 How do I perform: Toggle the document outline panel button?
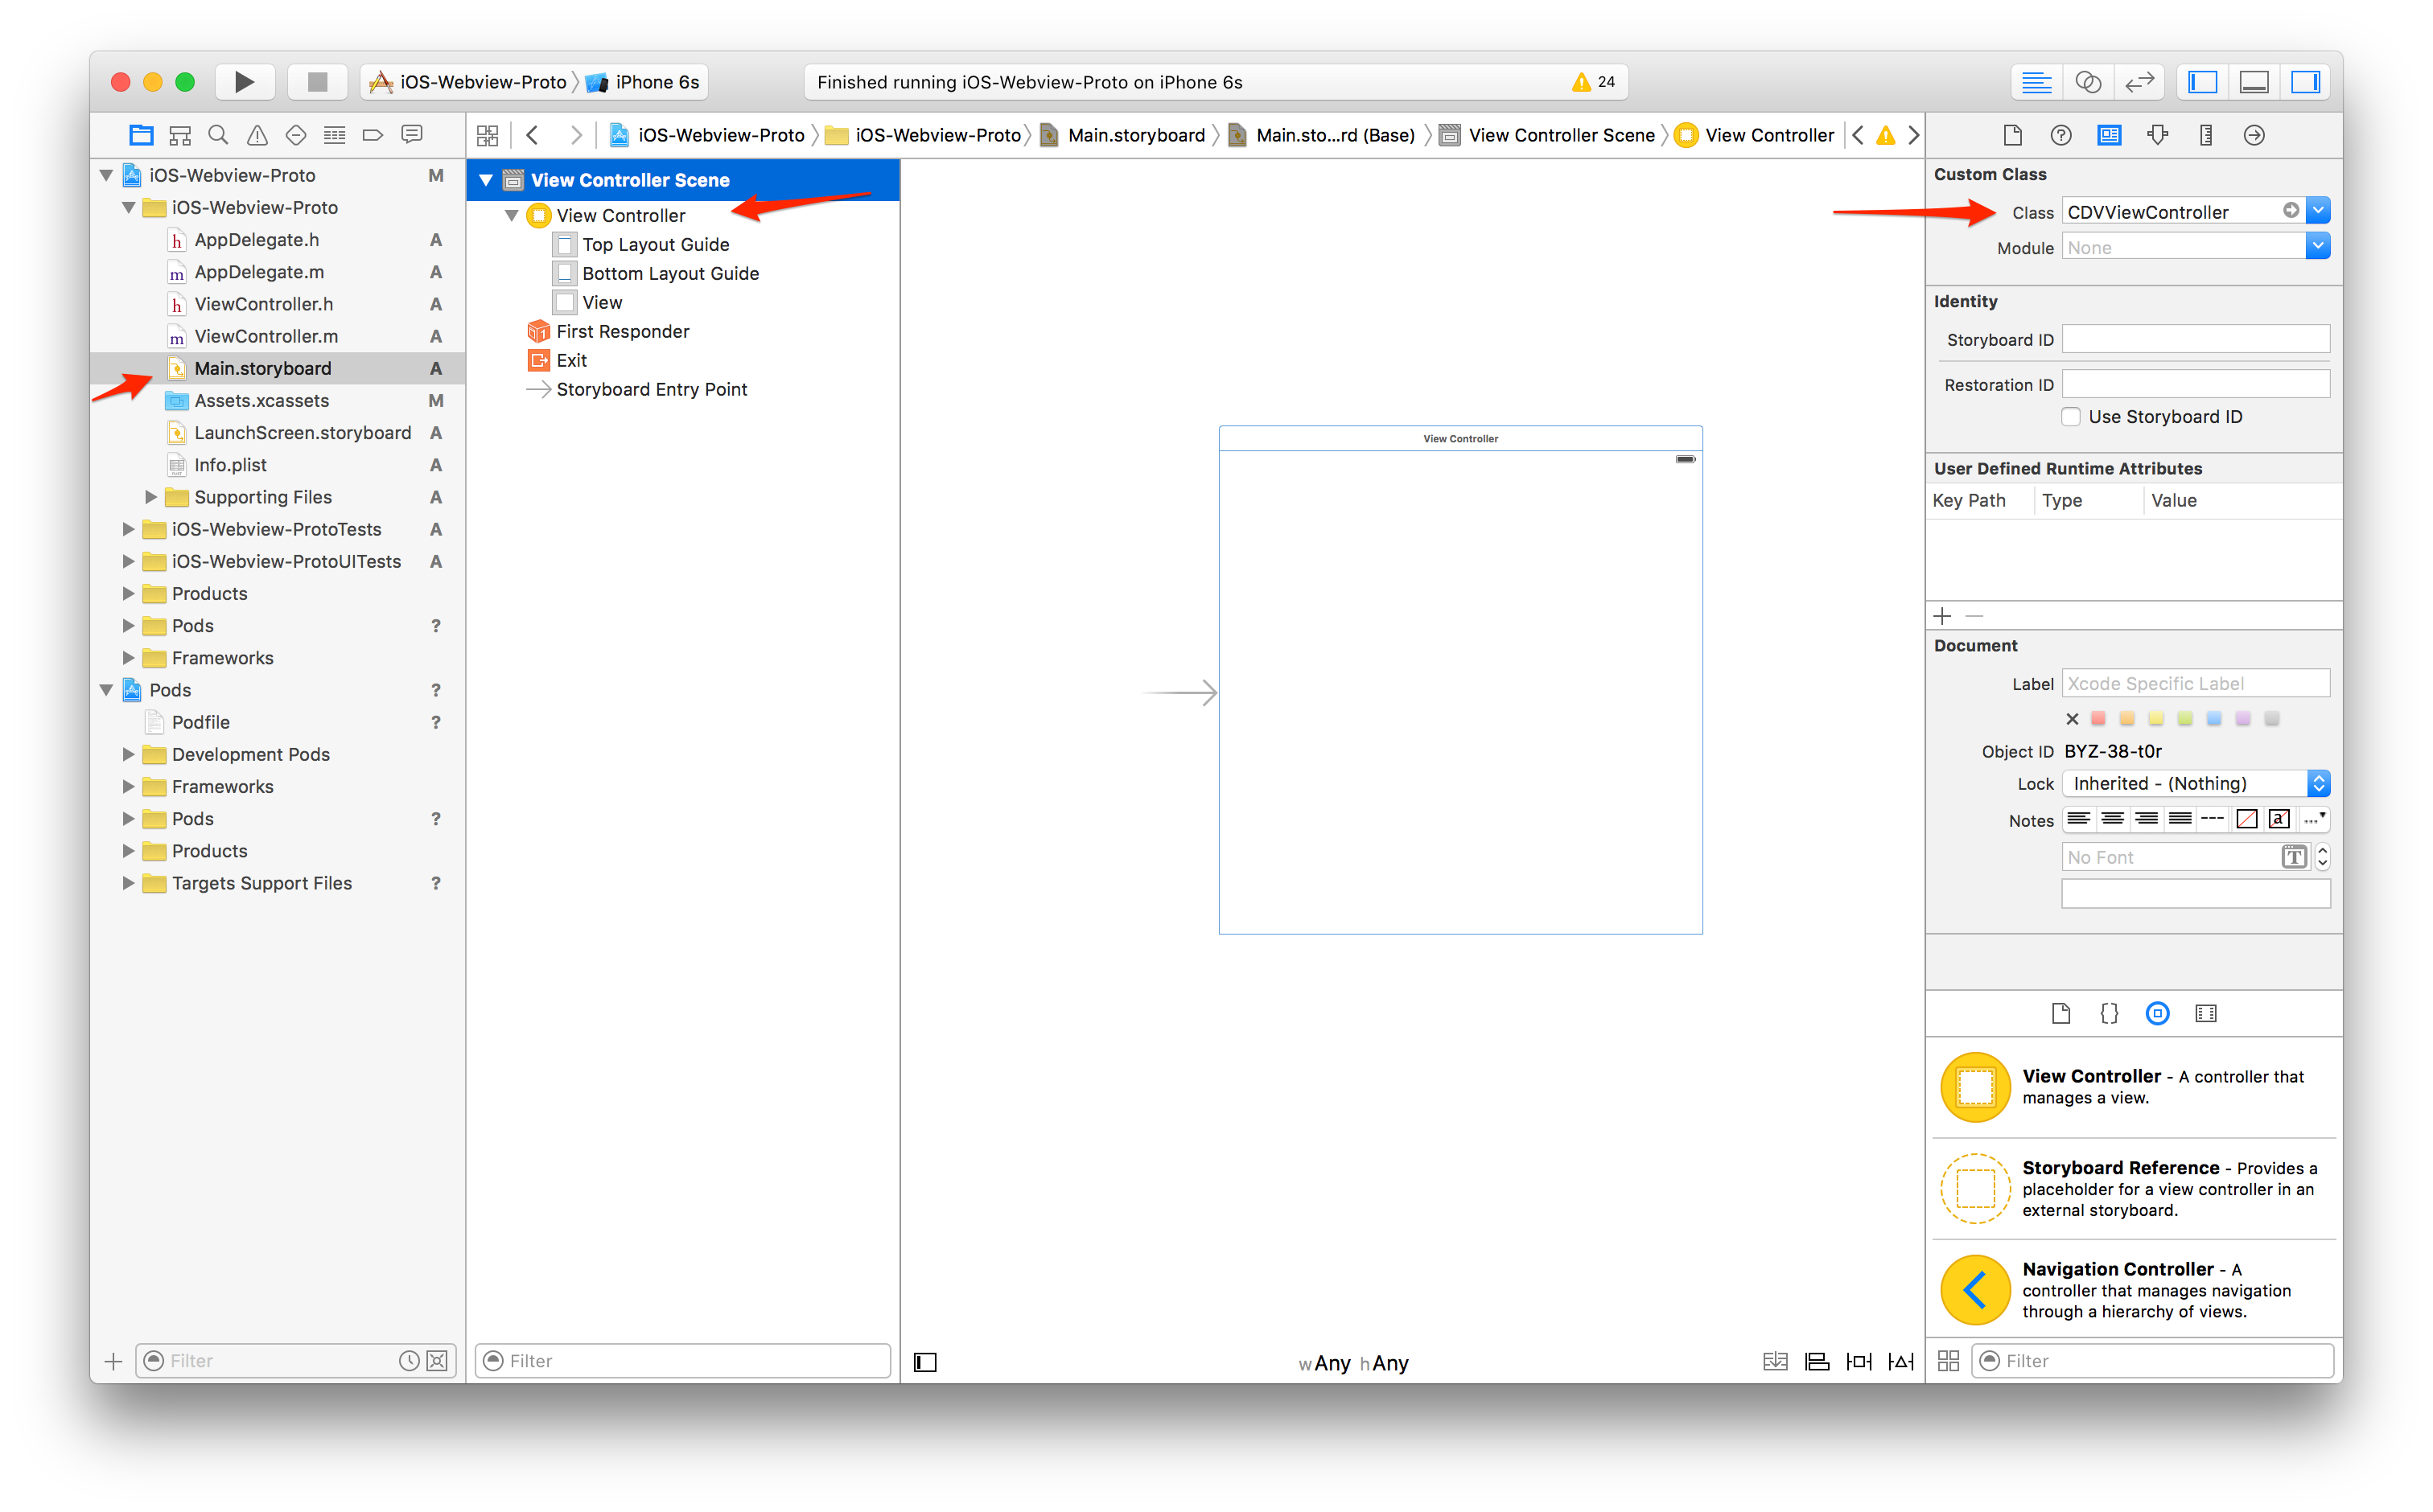tap(925, 1362)
